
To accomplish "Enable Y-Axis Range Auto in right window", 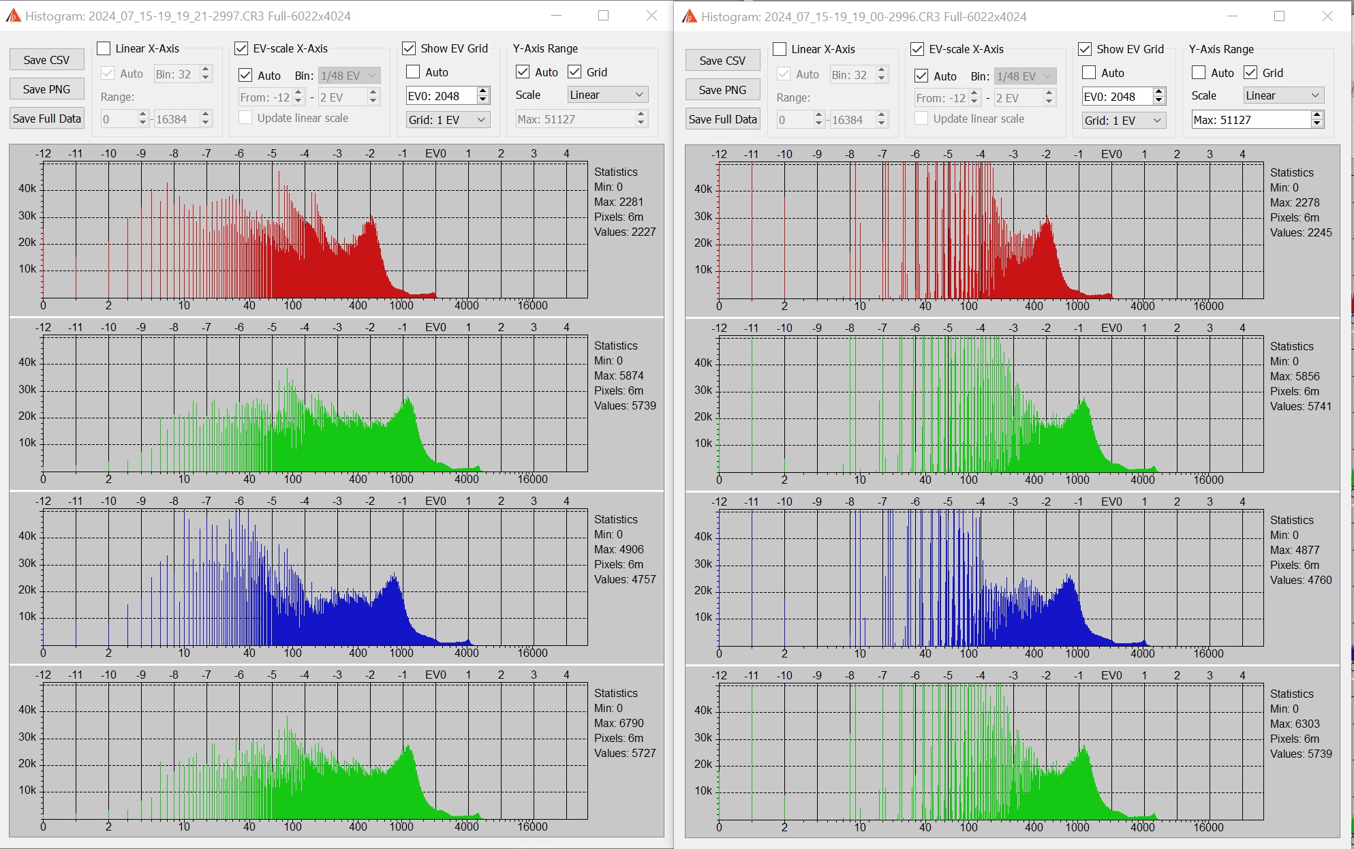I will tap(1199, 73).
